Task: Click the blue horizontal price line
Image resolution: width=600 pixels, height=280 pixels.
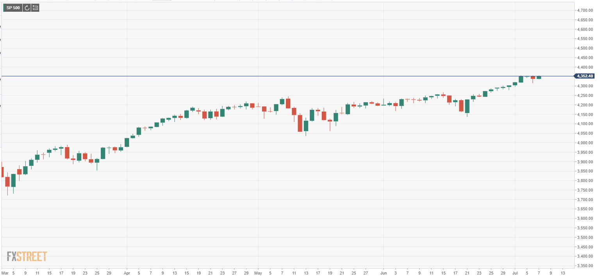Action: (273, 76)
